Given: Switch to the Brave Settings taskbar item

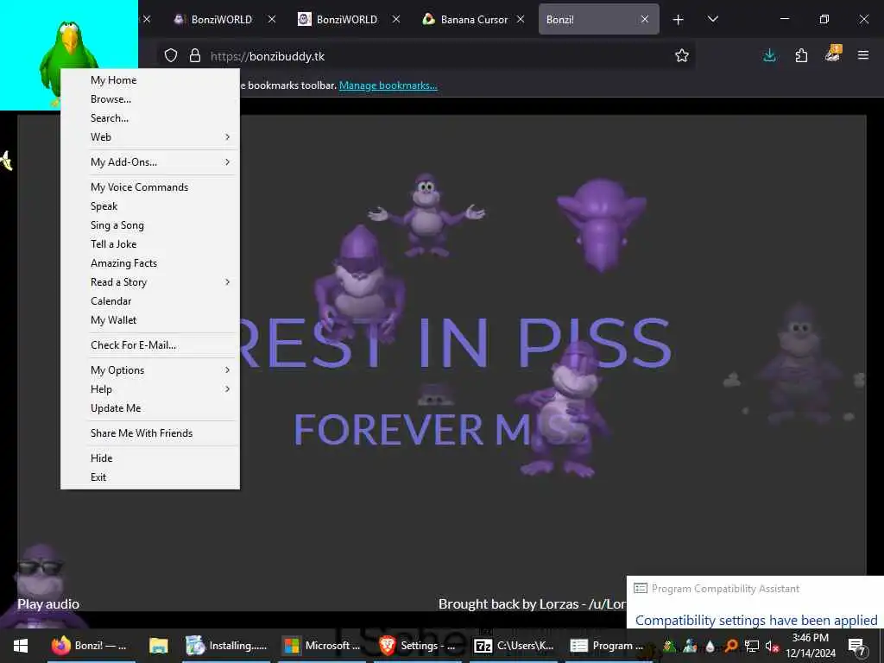Looking at the screenshot, I should pos(418,646).
